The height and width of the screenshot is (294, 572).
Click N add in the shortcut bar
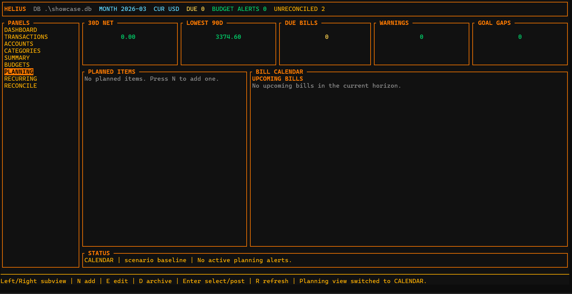[86, 281]
